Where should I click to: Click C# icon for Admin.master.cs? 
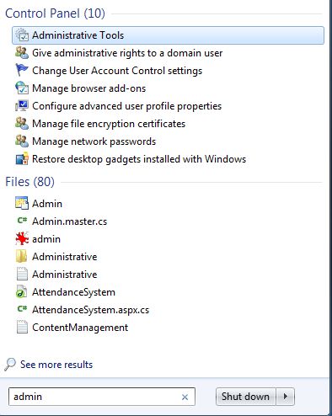click(x=22, y=221)
